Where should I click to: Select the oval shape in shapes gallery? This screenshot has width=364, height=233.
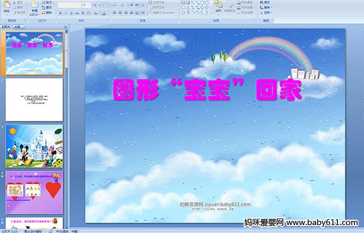click(207, 3)
